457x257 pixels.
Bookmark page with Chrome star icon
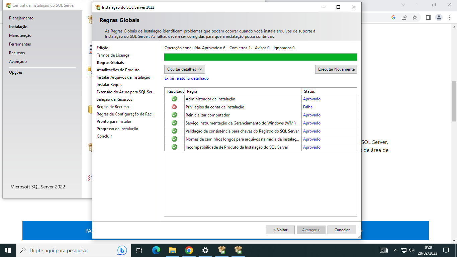[415, 17]
